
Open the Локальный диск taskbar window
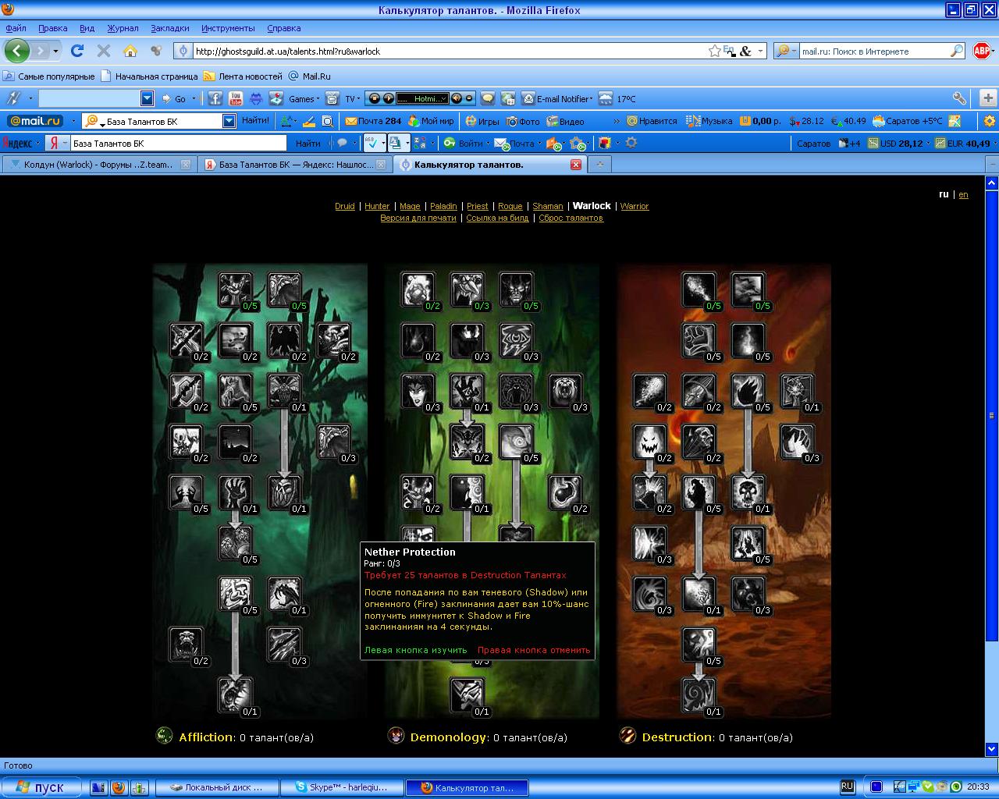pos(216,787)
